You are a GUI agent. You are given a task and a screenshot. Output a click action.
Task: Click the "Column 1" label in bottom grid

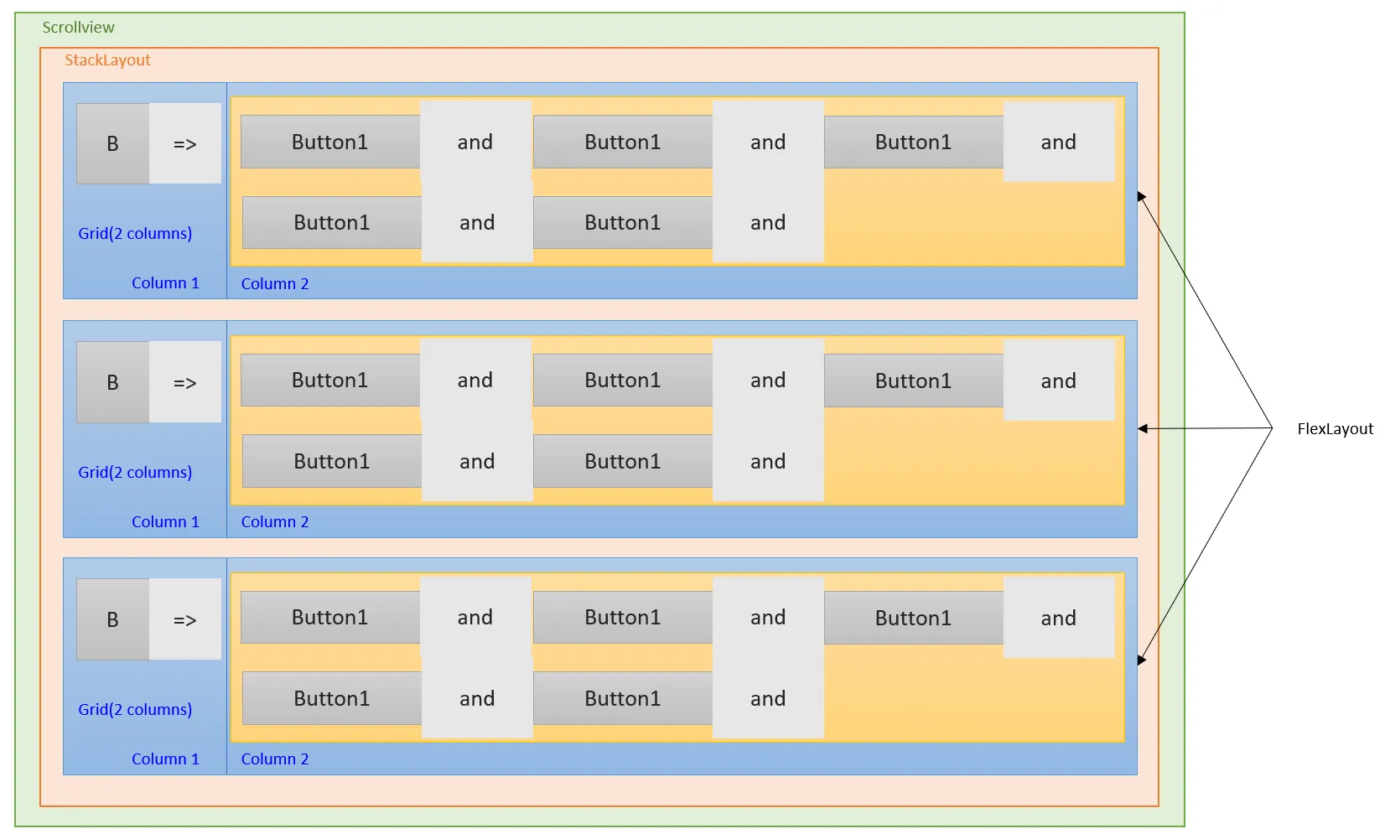coord(165,759)
